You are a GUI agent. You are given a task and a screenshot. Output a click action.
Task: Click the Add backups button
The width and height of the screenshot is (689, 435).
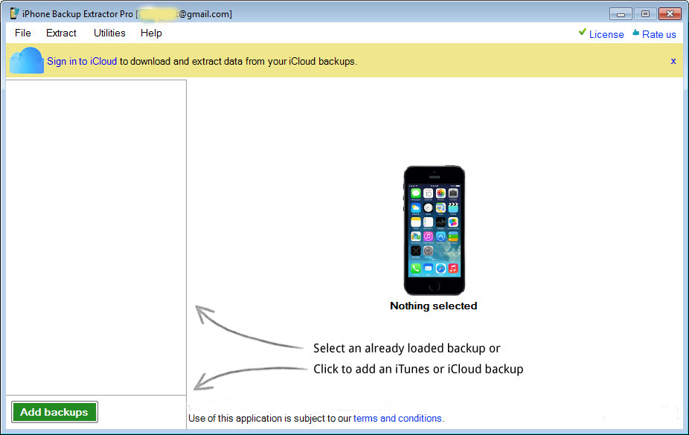pos(54,412)
